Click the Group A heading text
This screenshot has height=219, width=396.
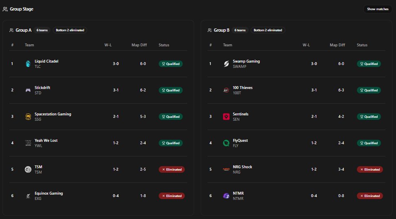24,30
